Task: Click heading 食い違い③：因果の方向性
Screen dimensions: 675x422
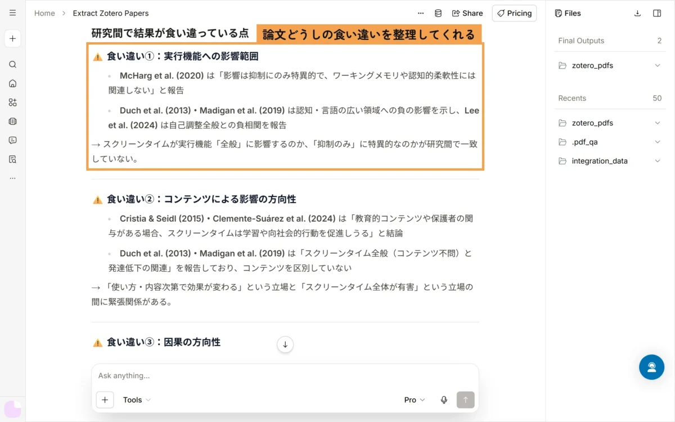Action: pyautogui.click(x=164, y=342)
